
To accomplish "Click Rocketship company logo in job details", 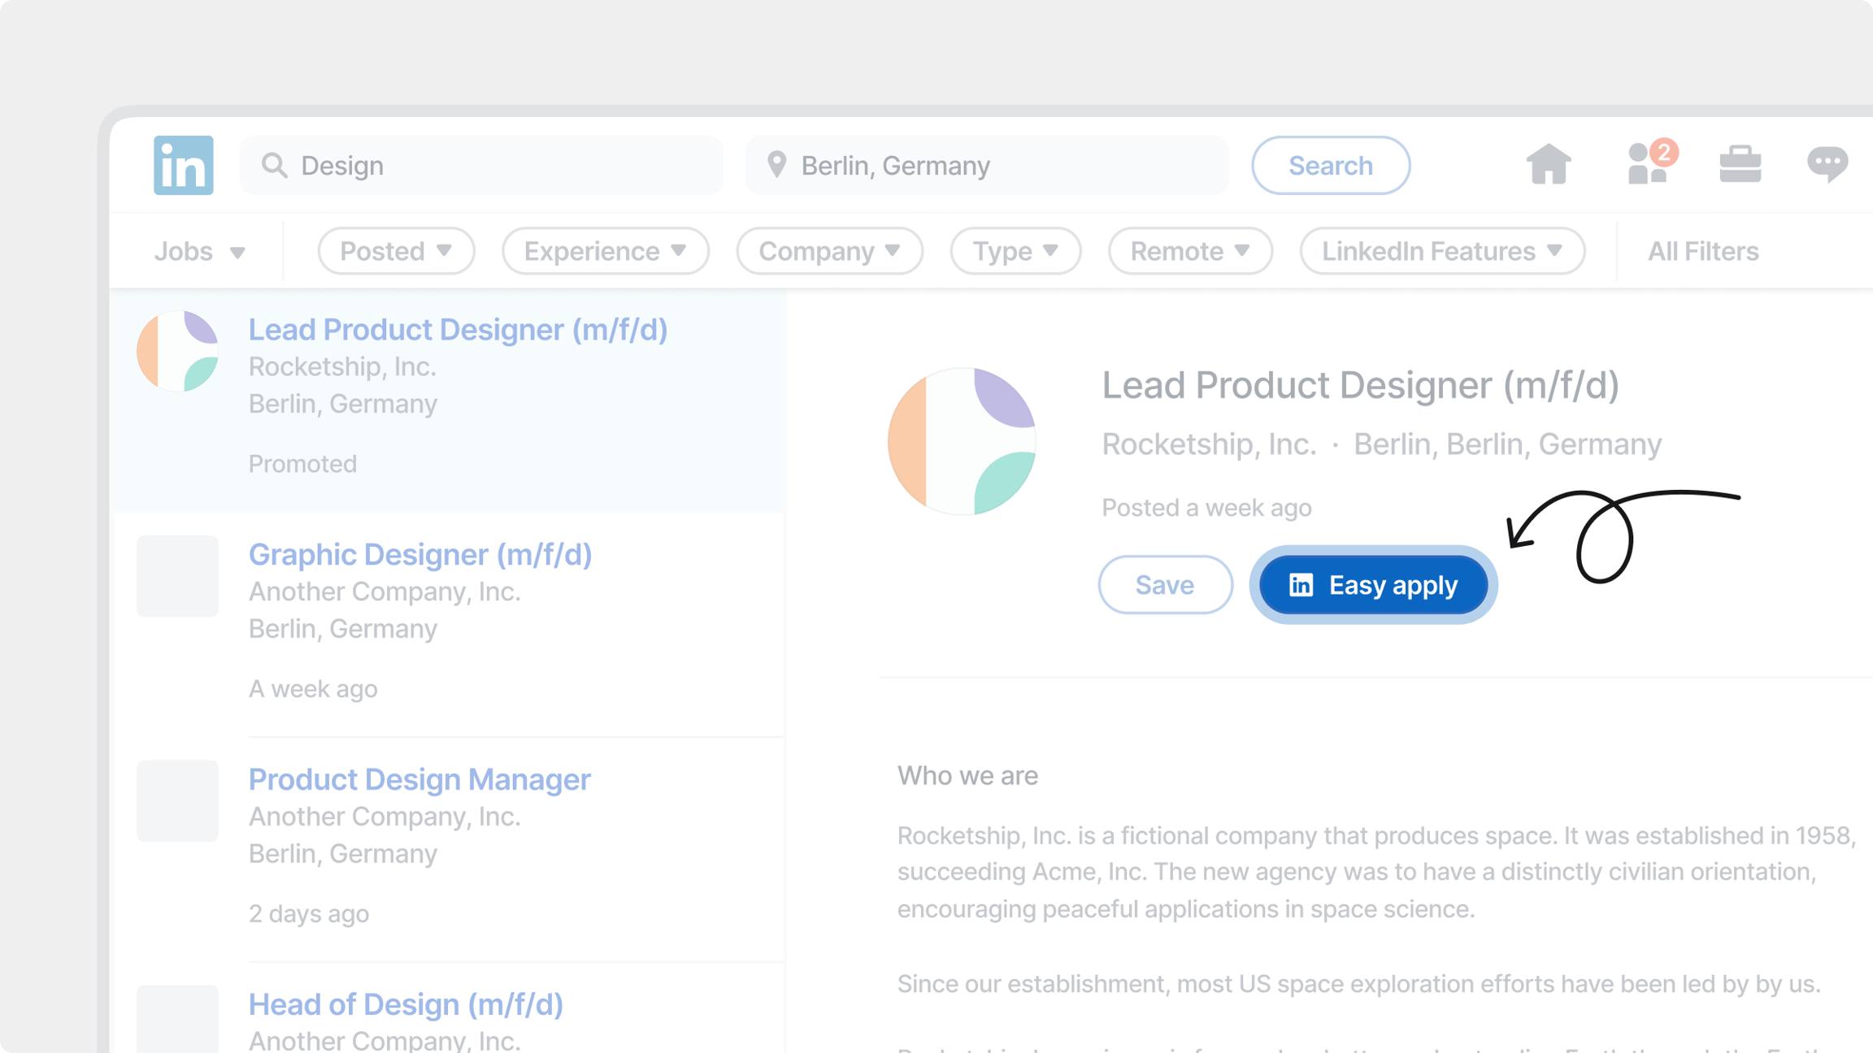I will click(x=962, y=441).
